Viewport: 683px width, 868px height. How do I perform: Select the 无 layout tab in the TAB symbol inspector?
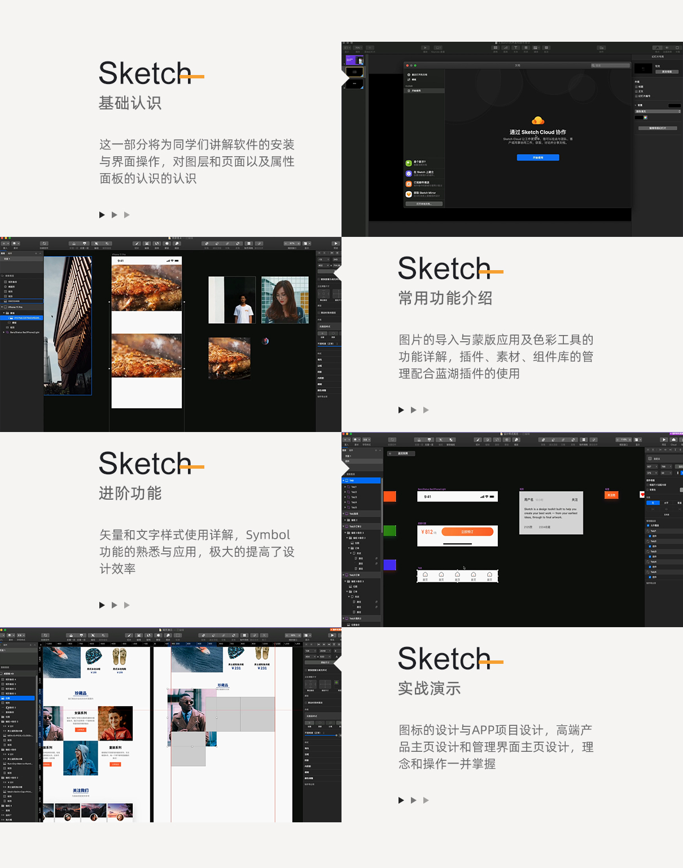tap(653, 503)
